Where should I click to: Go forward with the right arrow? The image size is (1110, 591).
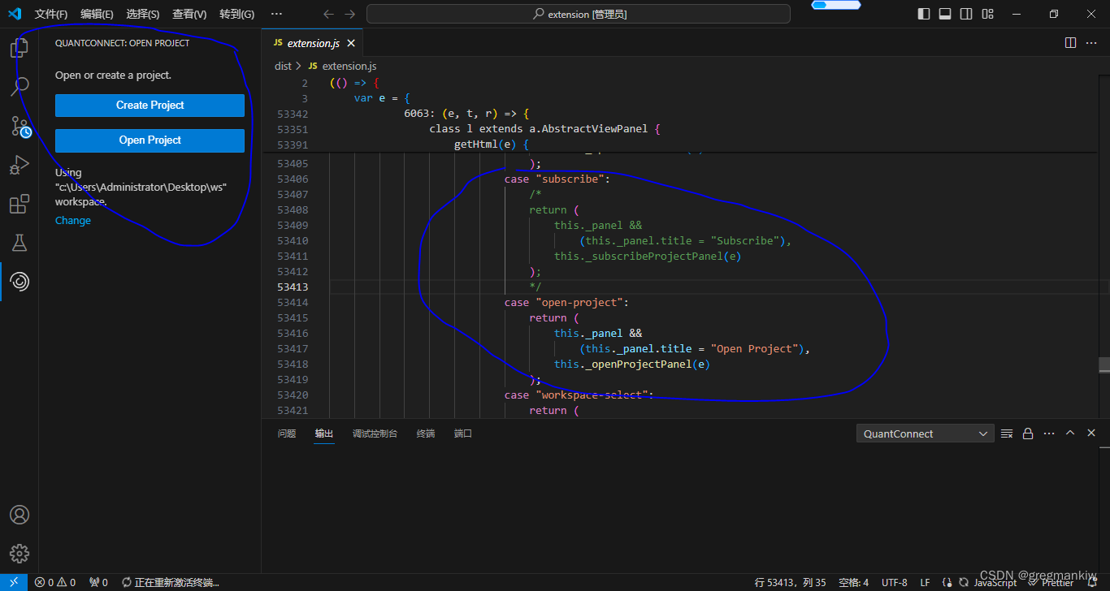[349, 14]
